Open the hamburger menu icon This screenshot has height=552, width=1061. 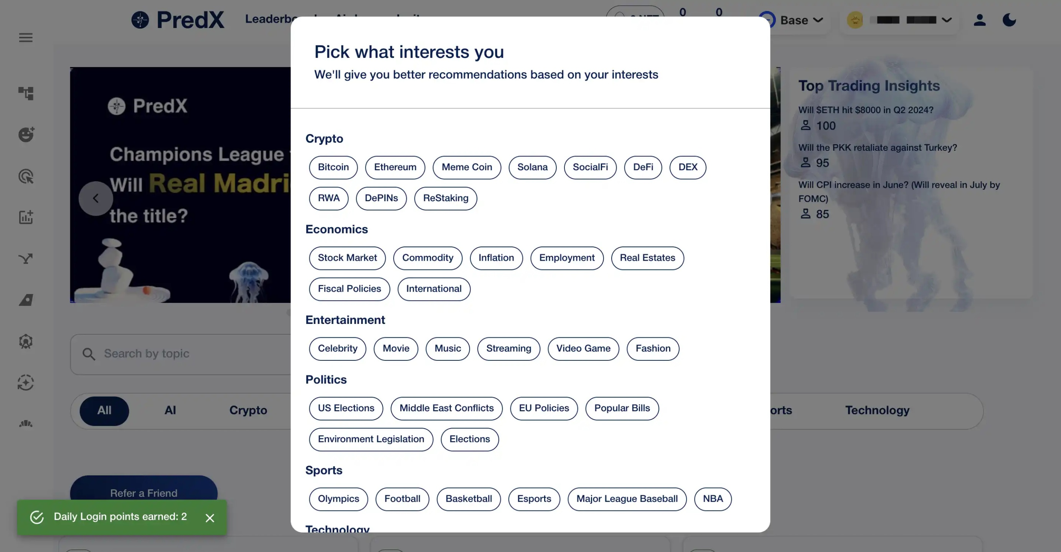[x=26, y=38]
